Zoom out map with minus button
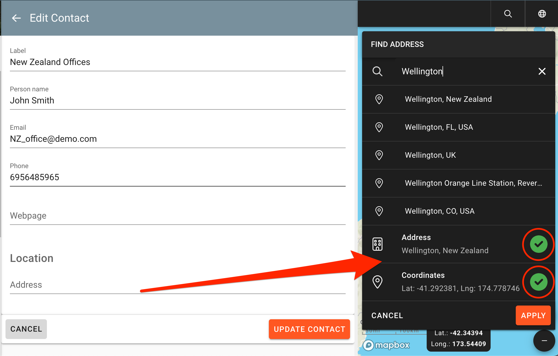The width and height of the screenshot is (558, 356). pyautogui.click(x=544, y=341)
